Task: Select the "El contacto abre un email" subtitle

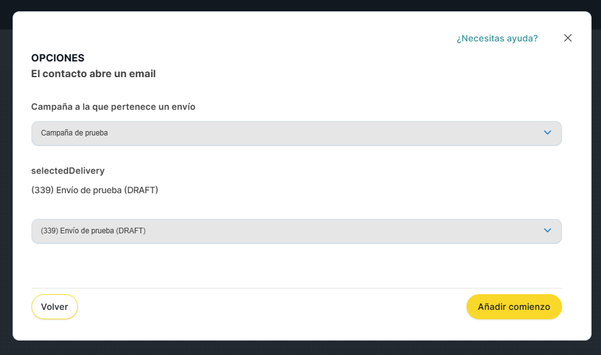Action: coord(94,74)
